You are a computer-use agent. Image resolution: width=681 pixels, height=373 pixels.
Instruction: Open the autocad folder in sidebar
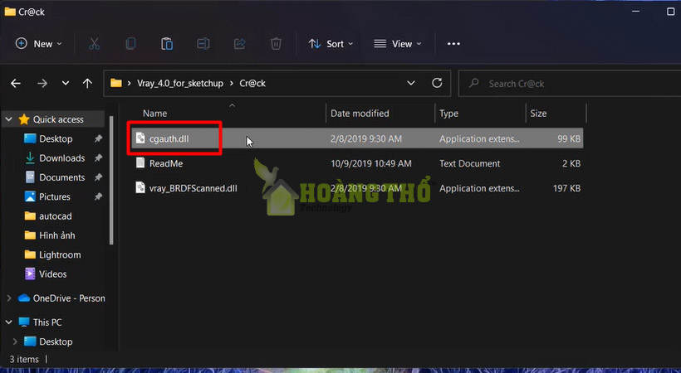[x=55, y=216]
